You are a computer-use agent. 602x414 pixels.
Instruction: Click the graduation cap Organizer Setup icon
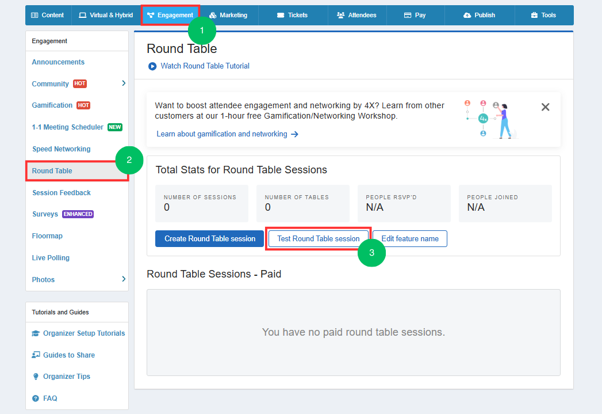[36, 333]
